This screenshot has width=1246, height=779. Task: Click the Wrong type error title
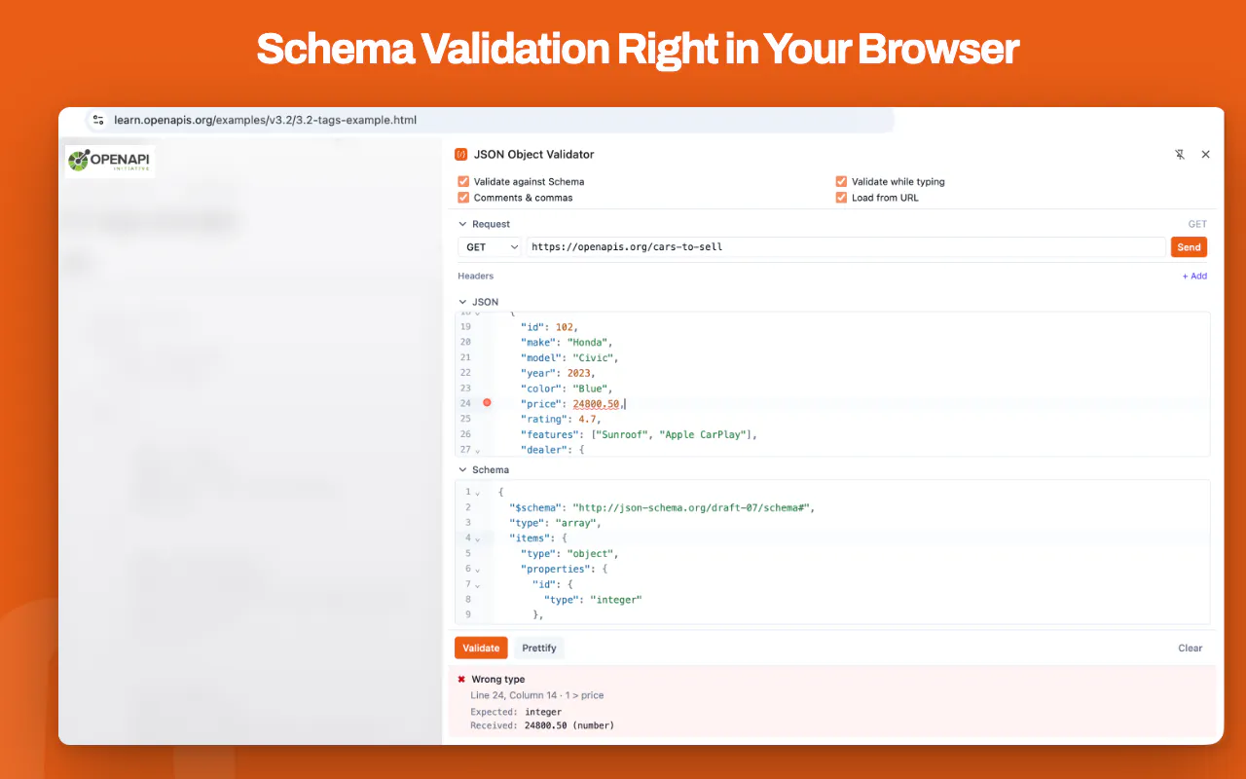coord(498,680)
